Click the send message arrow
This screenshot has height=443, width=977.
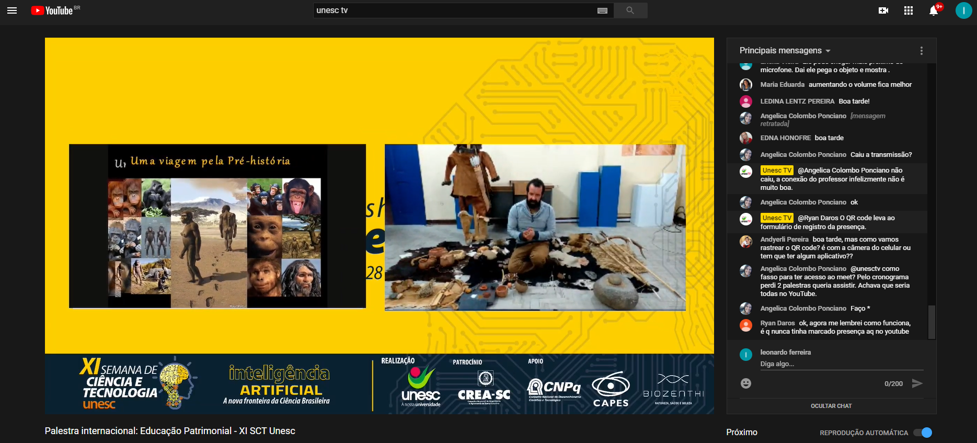pyautogui.click(x=917, y=383)
